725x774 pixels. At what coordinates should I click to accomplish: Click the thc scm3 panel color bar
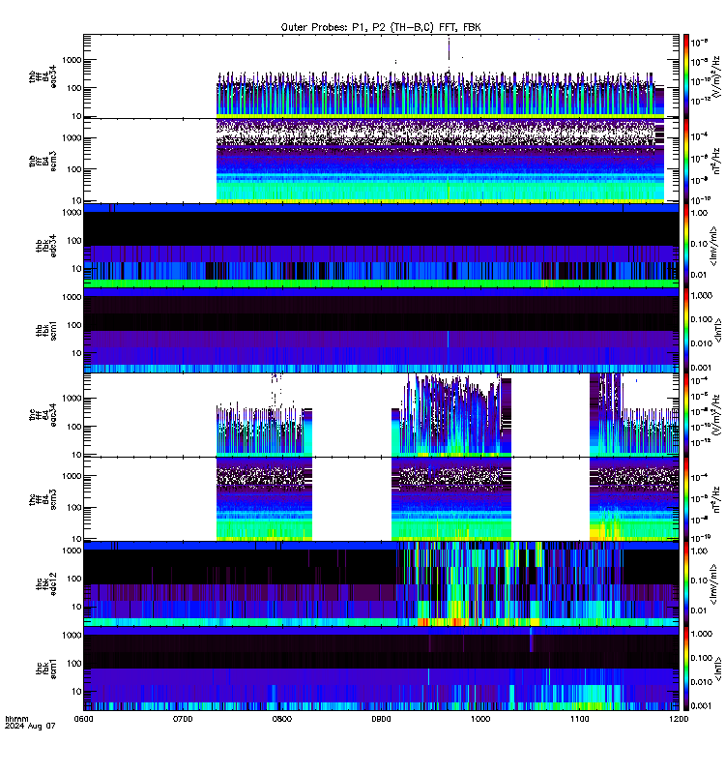click(x=686, y=499)
